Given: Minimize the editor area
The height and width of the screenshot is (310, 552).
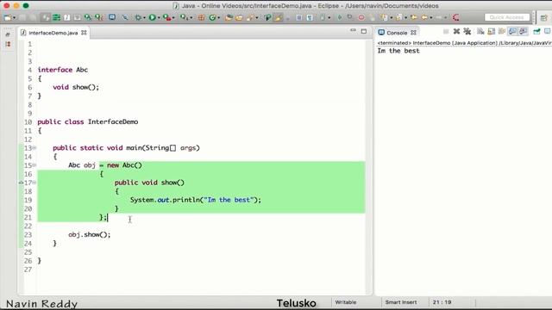Looking at the screenshot, I should pyautogui.click(x=353, y=31).
